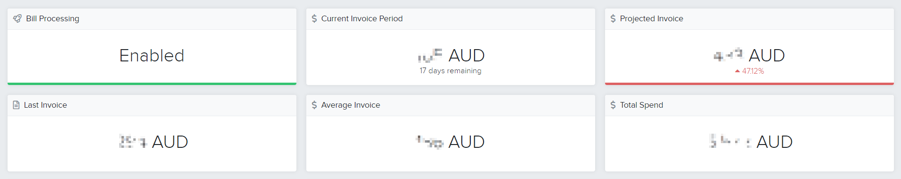Click the Total Spend AUD amount
The width and height of the screenshot is (901, 179).
point(751,142)
